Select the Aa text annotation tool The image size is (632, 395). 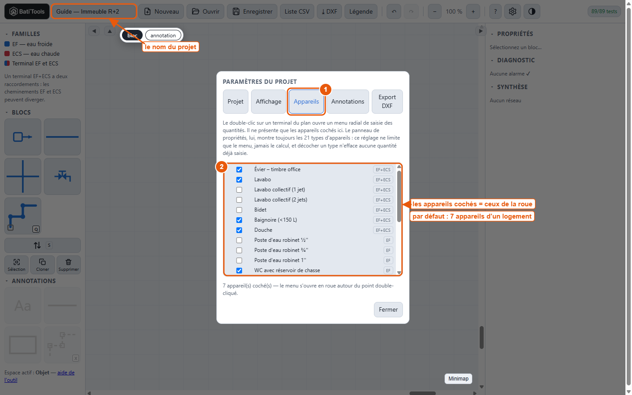click(23, 305)
